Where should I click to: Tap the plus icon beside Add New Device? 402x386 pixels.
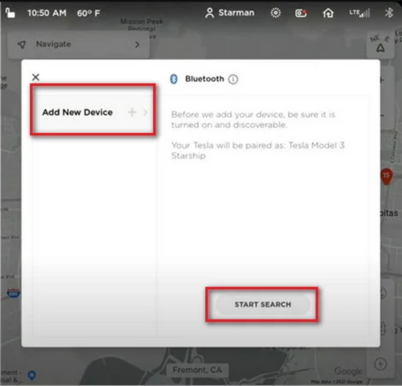(132, 112)
